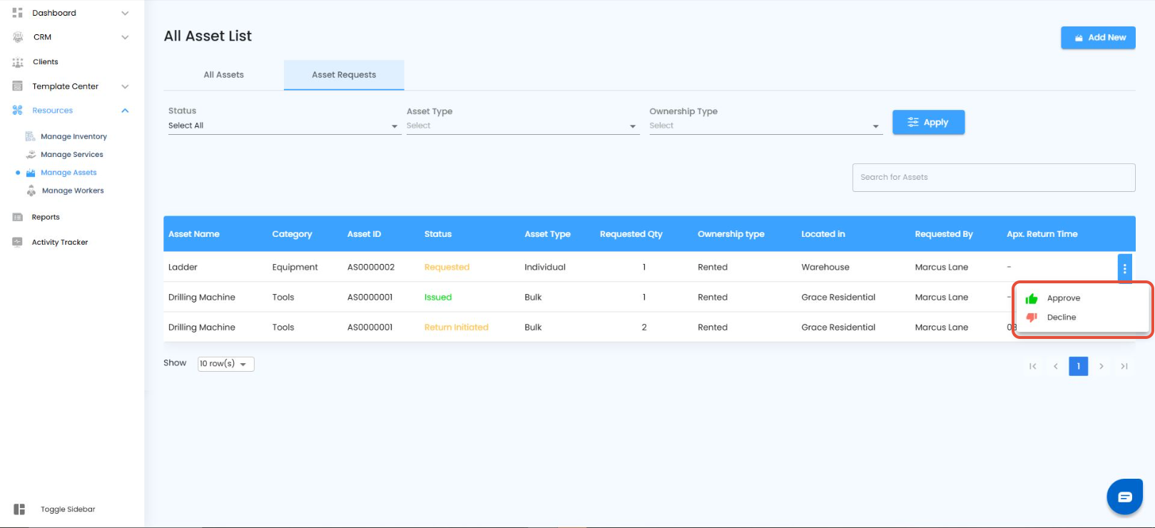Change the rows-per-page selector
This screenshot has height=528, width=1155.
225,364
